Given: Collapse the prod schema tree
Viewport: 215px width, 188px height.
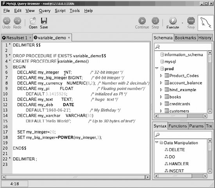Looking at the screenshot, I should (x=157, y=68).
